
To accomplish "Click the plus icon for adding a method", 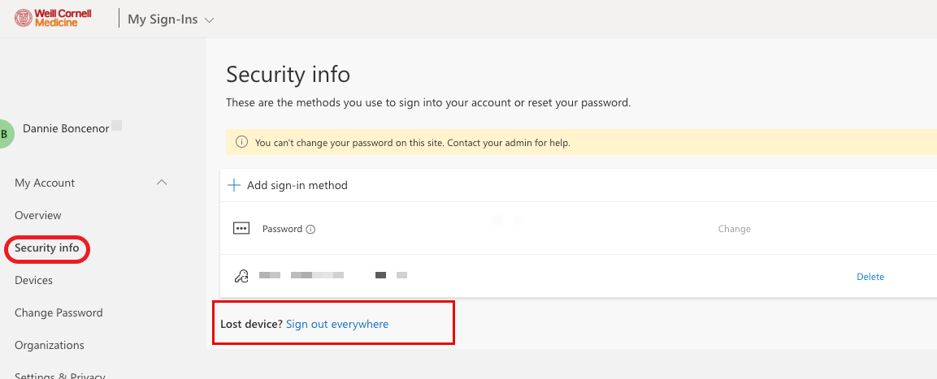I will coord(234,185).
